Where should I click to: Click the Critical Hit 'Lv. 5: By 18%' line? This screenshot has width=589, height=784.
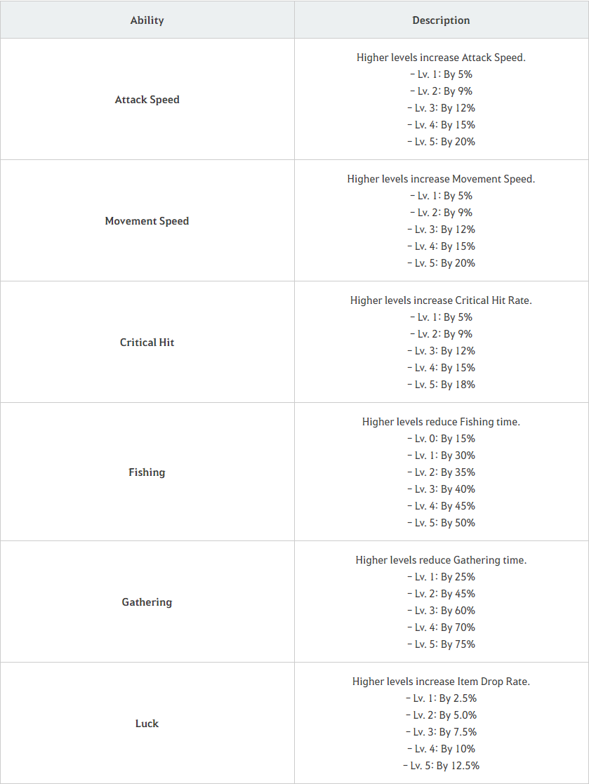(441, 385)
